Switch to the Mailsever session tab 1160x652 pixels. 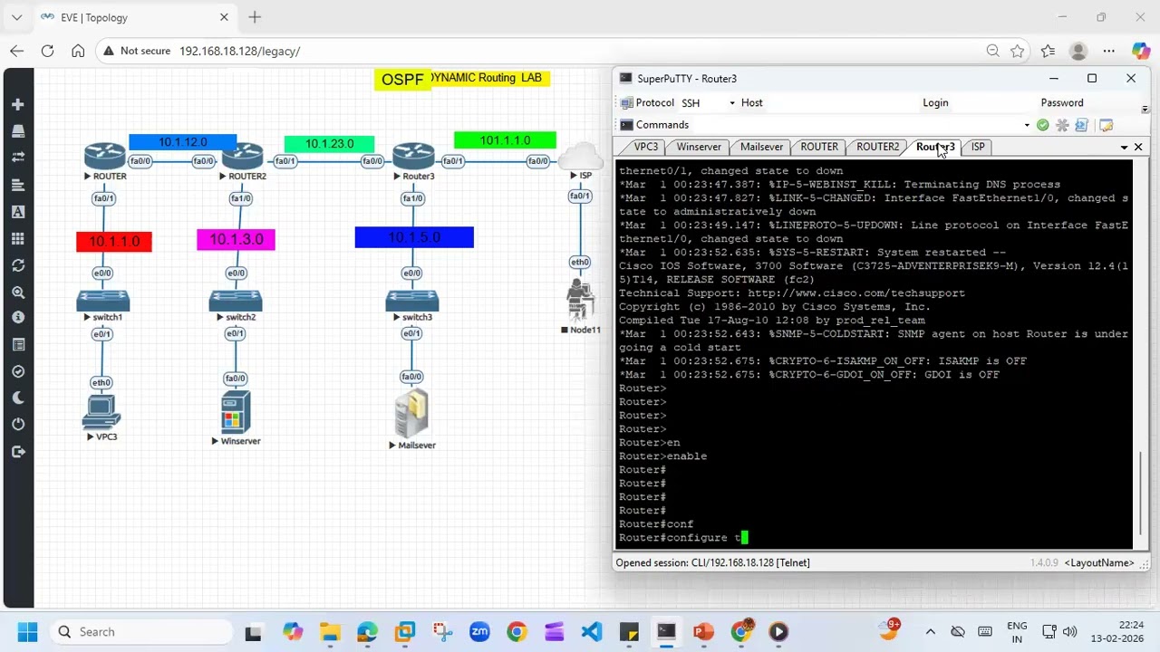761,147
